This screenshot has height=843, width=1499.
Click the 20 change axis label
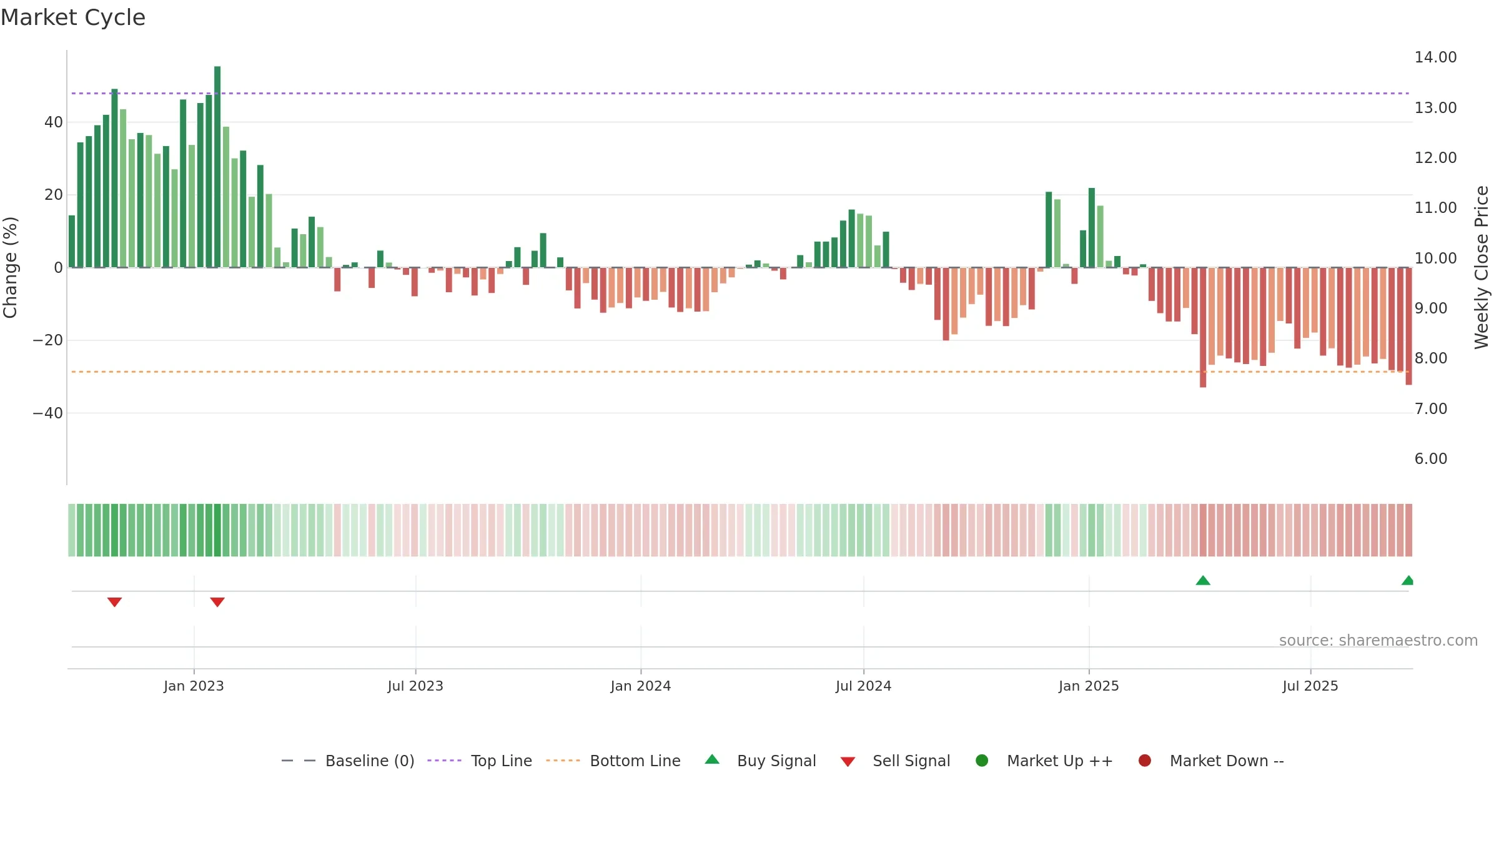pyautogui.click(x=54, y=195)
